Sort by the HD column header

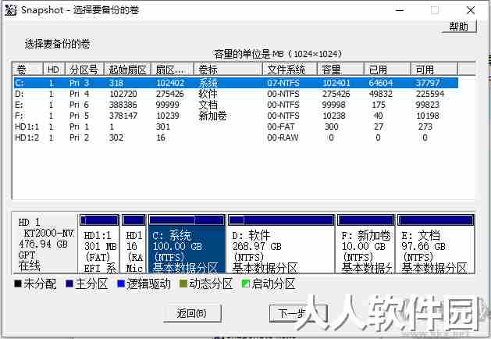(54, 70)
